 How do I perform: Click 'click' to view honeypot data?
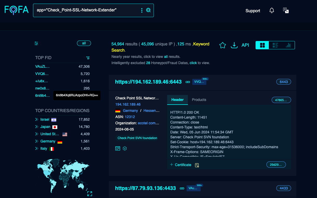tap(193, 63)
